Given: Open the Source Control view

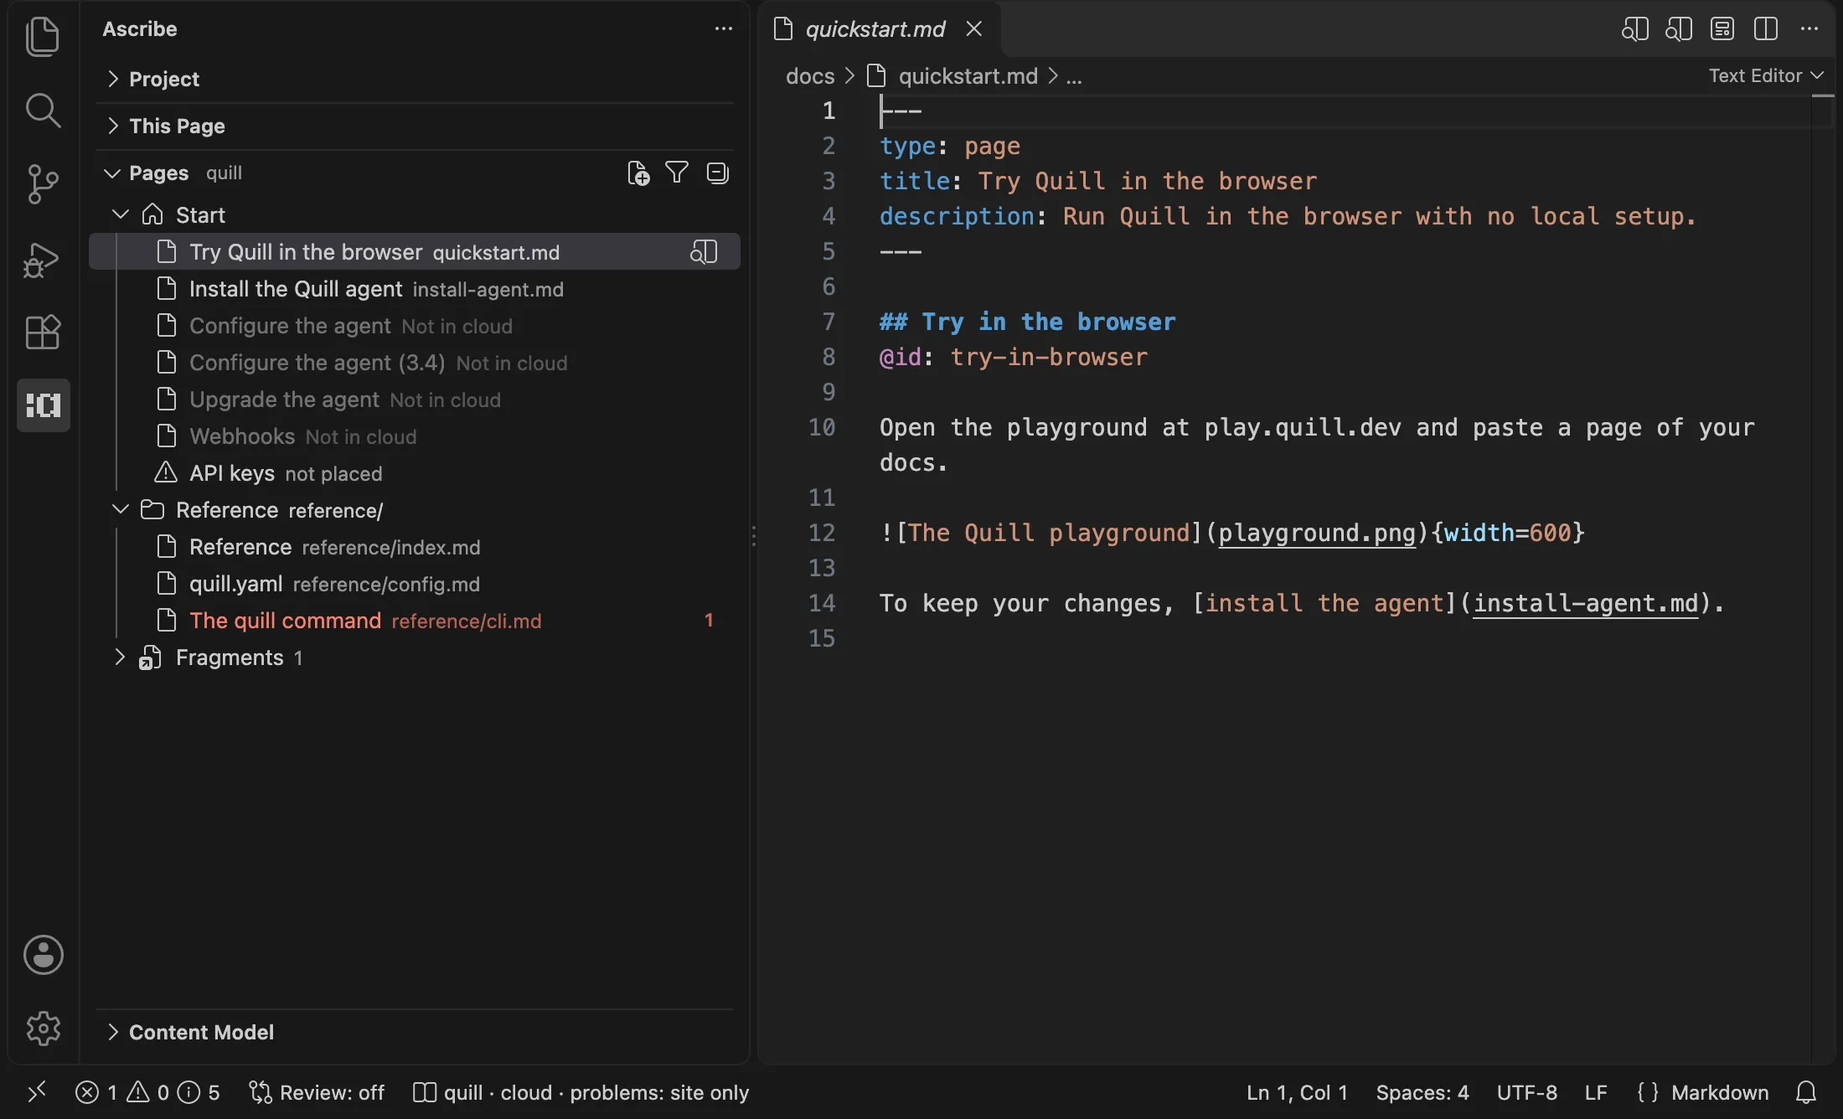Looking at the screenshot, I should click(x=43, y=184).
